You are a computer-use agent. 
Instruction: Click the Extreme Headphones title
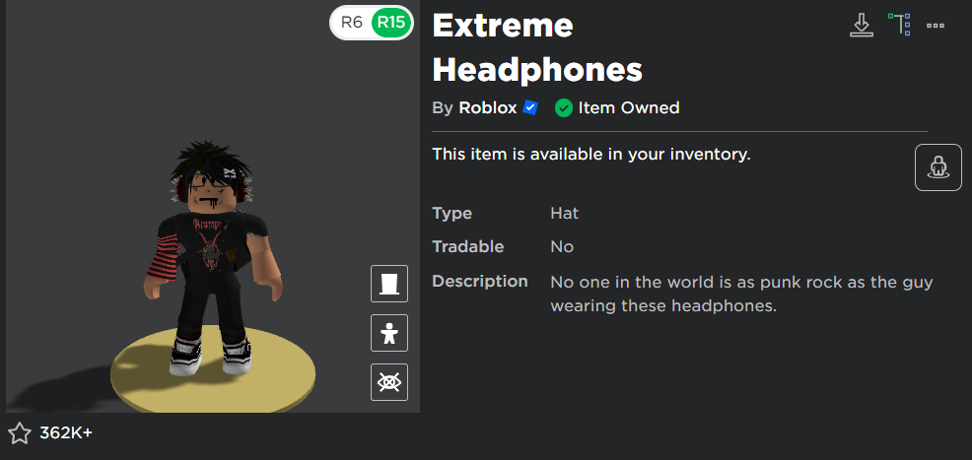tap(537, 47)
